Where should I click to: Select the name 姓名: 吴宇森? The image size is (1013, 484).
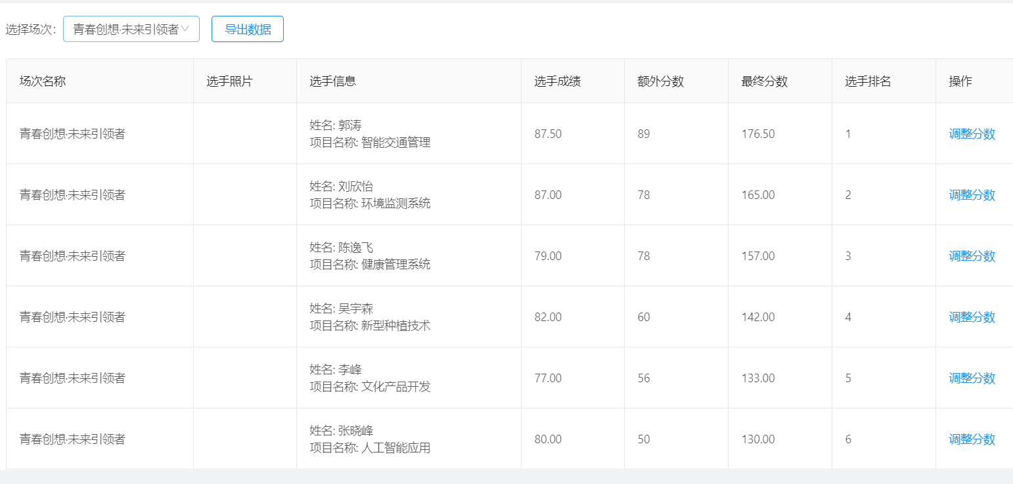[x=342, y=309]
